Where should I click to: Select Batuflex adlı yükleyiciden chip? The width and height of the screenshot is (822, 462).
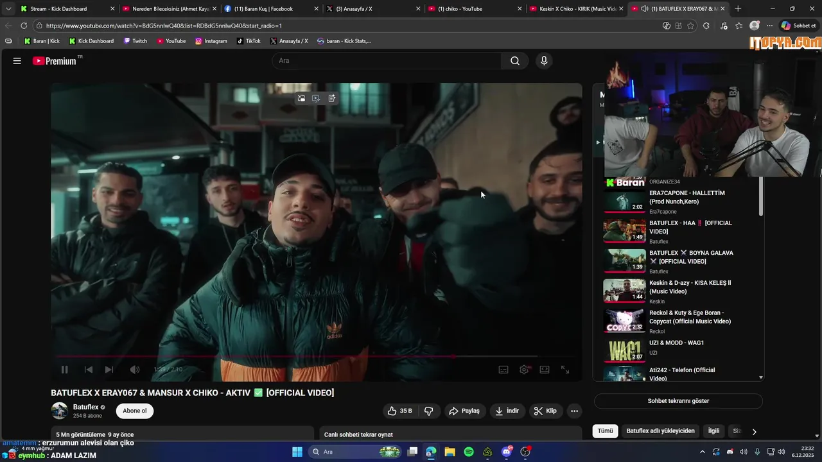[660, 431]
